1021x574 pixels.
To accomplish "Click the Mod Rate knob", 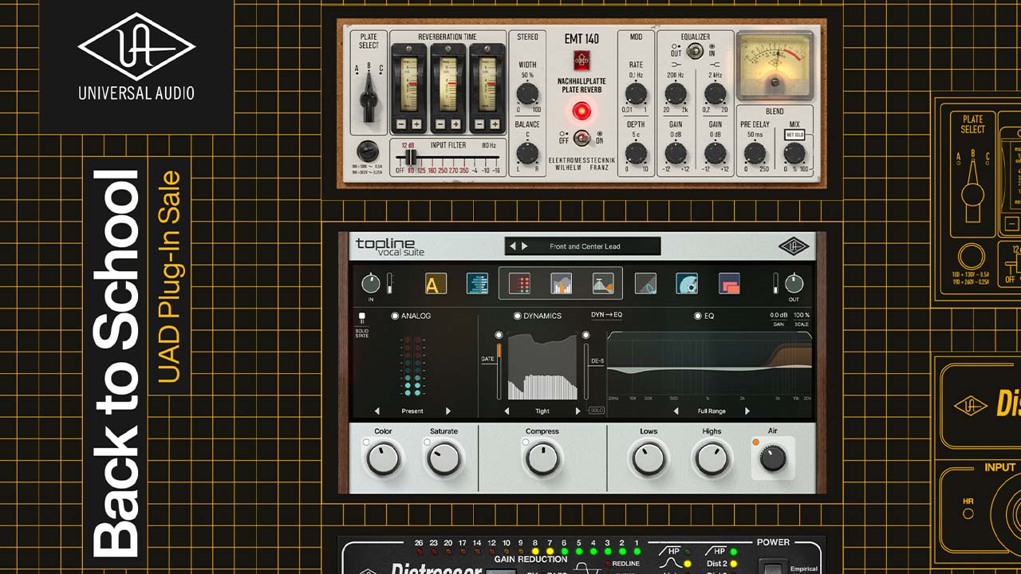I will [636, 93].
